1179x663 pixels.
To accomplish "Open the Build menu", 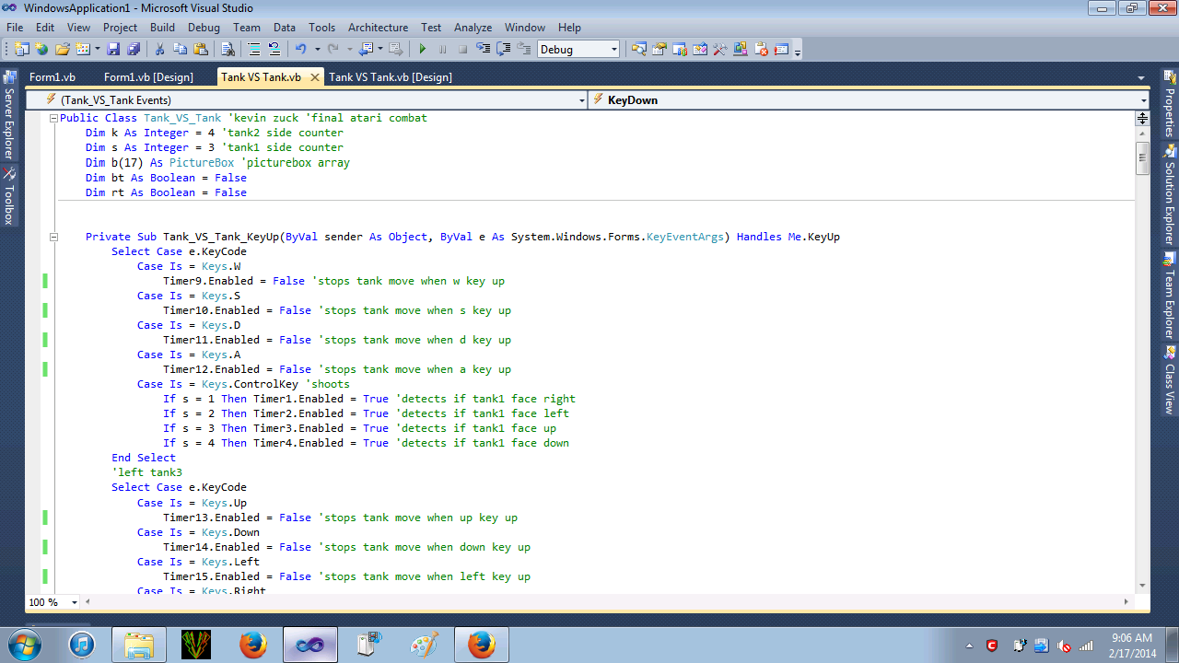I will 162,28.
